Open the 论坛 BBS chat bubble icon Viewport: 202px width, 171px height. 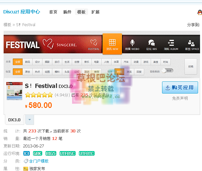151,43
